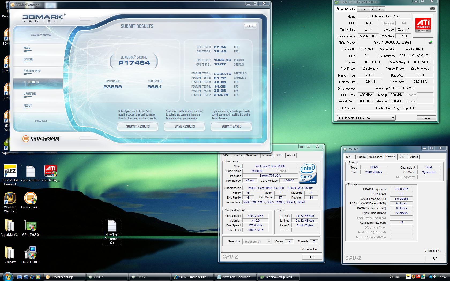
Task: Click the network connection icon in the system tray
Action: point(430,277)
